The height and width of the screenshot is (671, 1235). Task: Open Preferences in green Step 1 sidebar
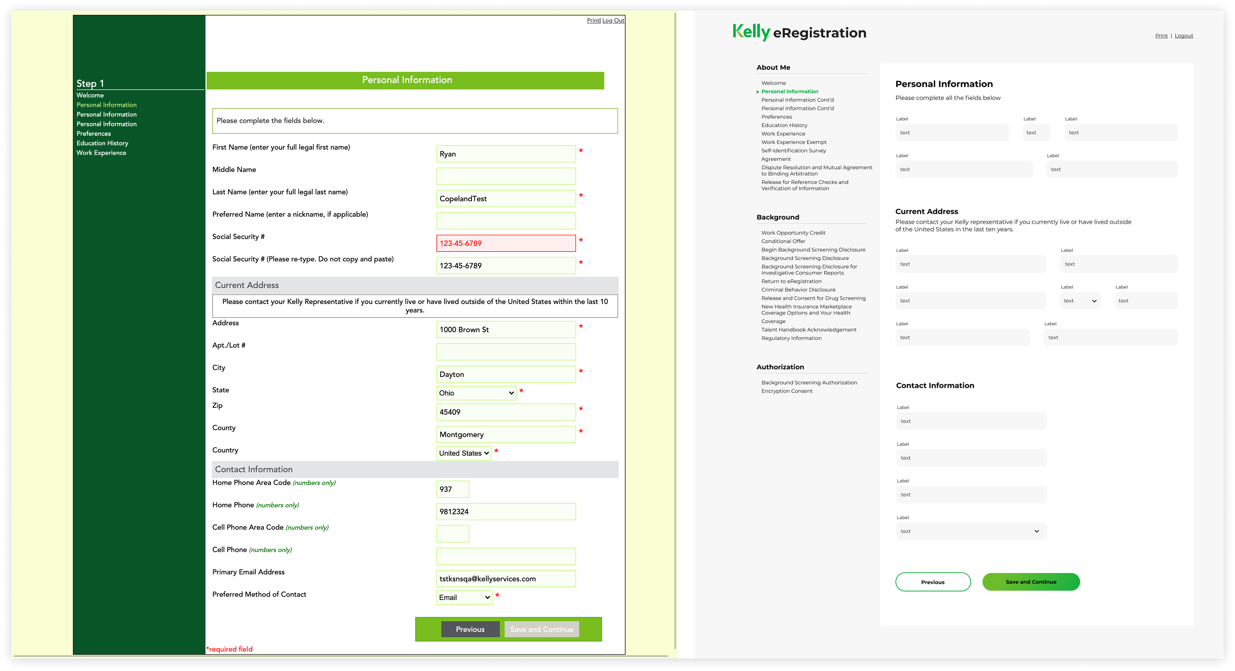[94, 133]
